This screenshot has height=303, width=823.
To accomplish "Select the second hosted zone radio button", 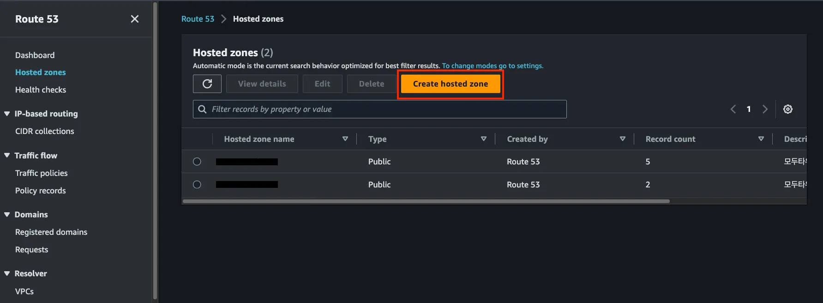I will (x=197, y=185).
